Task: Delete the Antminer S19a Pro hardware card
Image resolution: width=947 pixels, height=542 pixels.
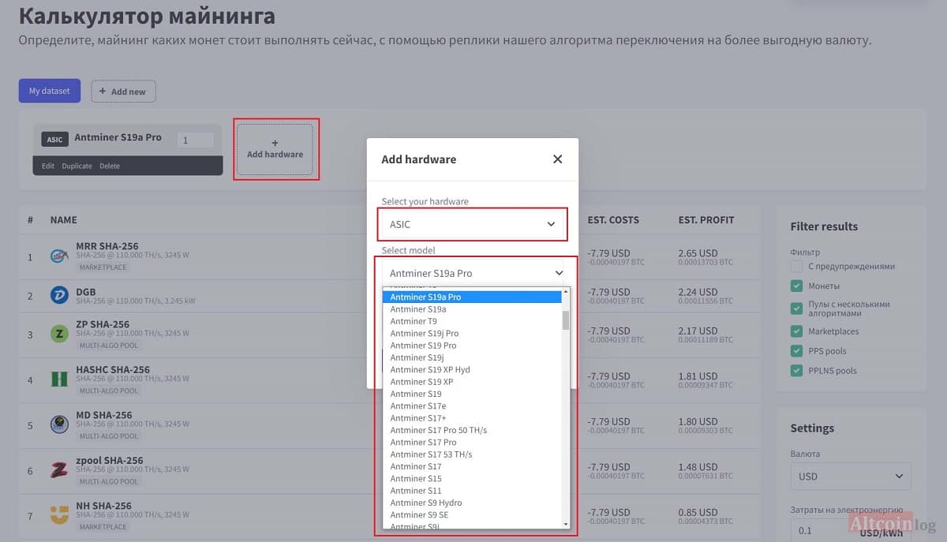Action: click(x=110, y=166)
